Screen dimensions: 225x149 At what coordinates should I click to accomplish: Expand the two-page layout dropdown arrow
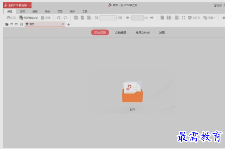[172, 18]
